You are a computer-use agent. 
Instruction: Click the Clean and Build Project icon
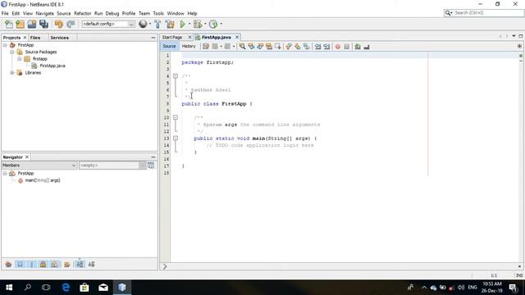tap(170, 24)
